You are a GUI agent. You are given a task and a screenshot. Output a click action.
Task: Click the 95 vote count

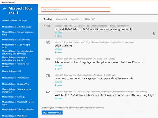[x=48, y=43]
